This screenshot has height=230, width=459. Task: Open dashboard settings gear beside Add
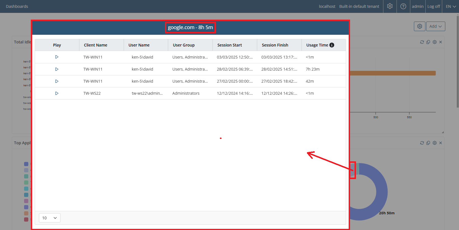[420, 26]
